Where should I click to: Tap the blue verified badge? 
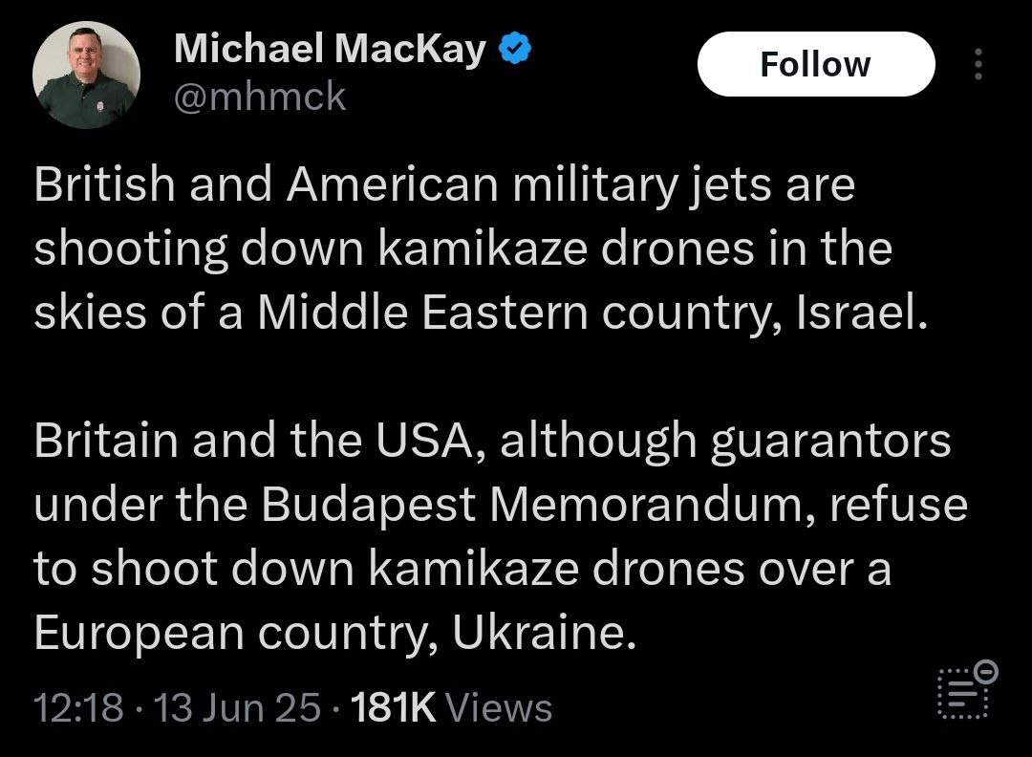tap(517, 50)
